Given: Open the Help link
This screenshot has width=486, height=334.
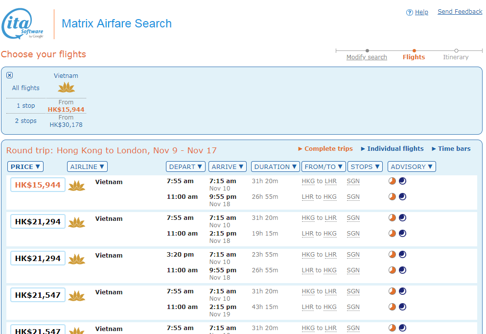Looking at the screenshot, I should coord(421,12).
